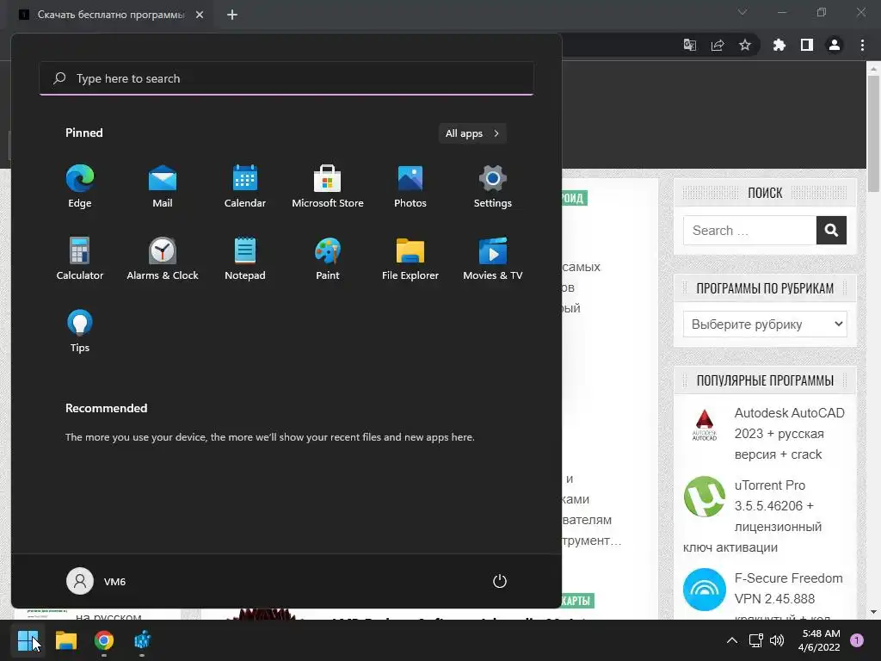The image size is (881, 661).
Task: Open Settings from Start menu
Action: [x=493, y=187]
